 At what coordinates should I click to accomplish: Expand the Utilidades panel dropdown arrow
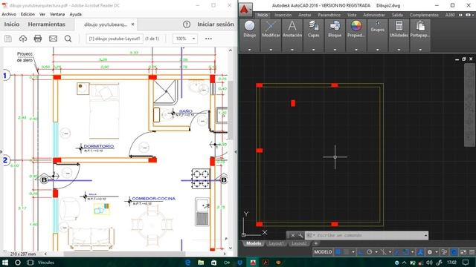point(399,50)
